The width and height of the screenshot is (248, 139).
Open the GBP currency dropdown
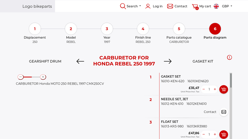tap(227, 6)
